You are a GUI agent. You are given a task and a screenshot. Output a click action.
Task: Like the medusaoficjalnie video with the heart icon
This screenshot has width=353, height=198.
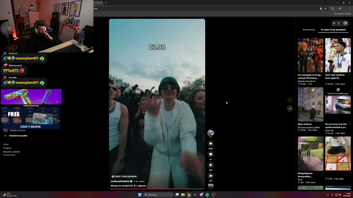pos(211,144)
